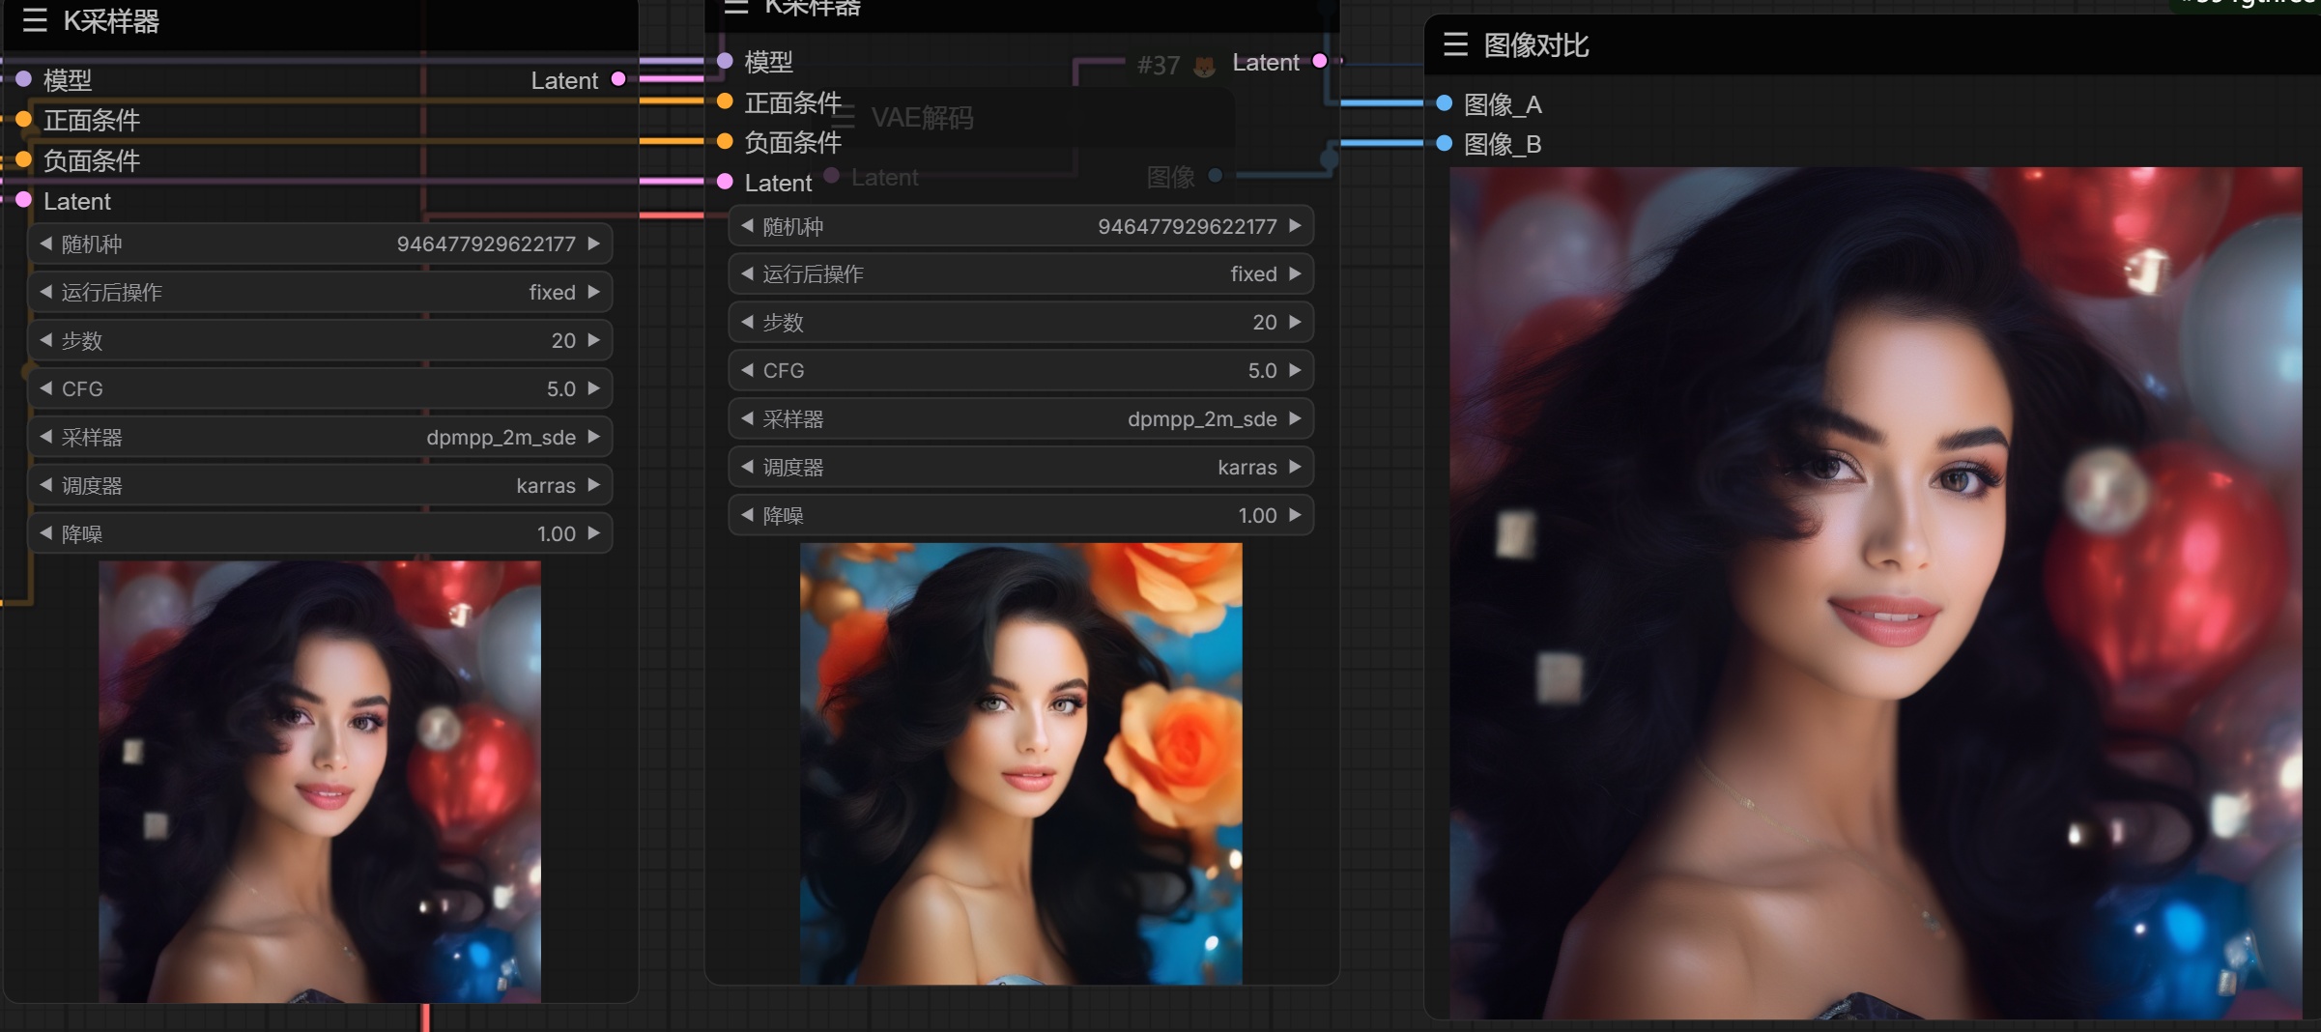Click karras value in middle K采样器
The height and width of the screenshot is (1032, 2321).
1247,467
